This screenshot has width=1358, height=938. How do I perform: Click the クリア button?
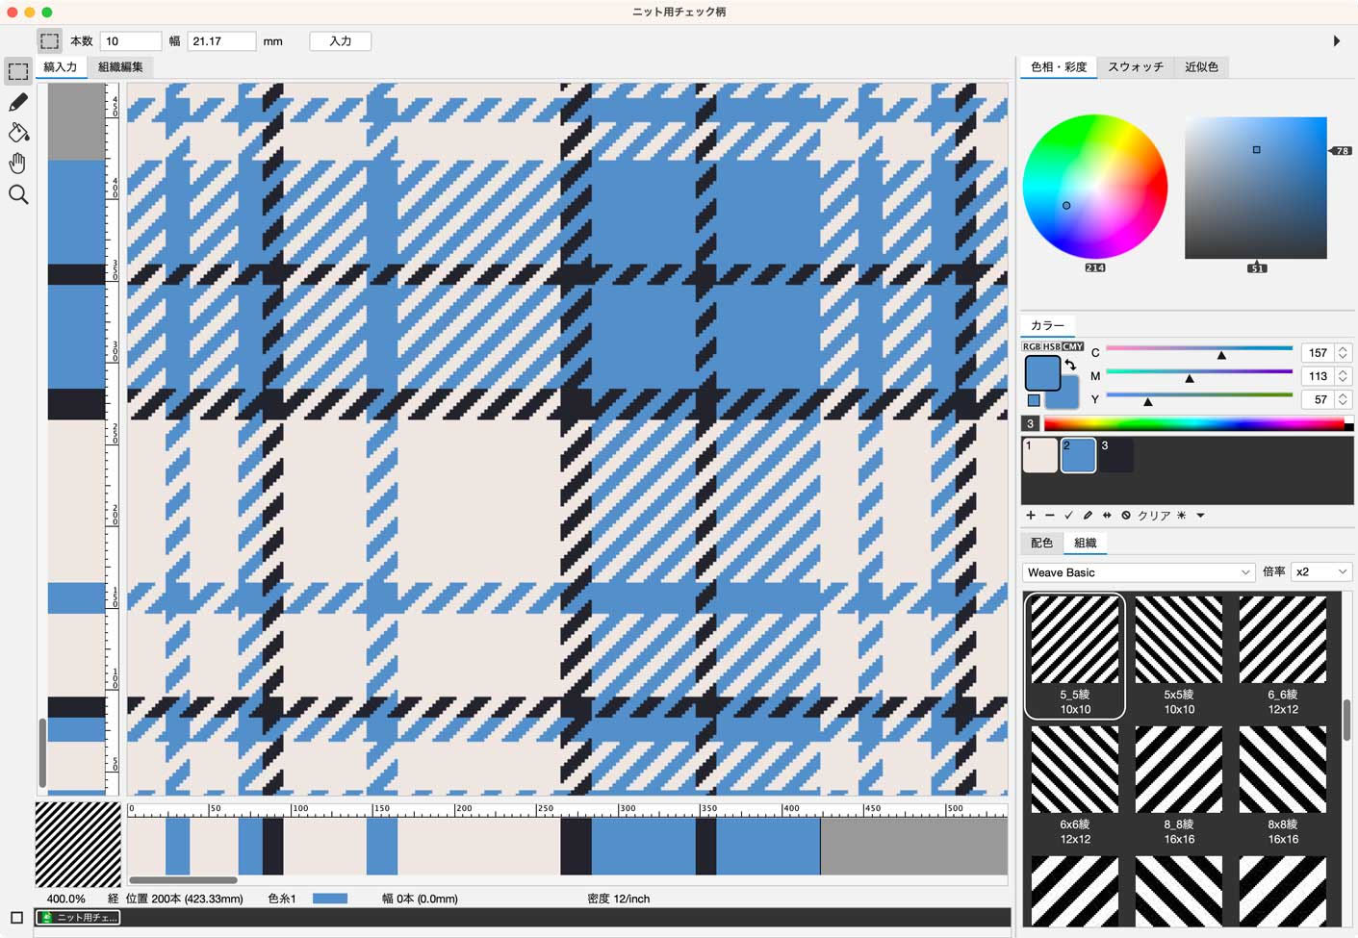point(1154,516)
